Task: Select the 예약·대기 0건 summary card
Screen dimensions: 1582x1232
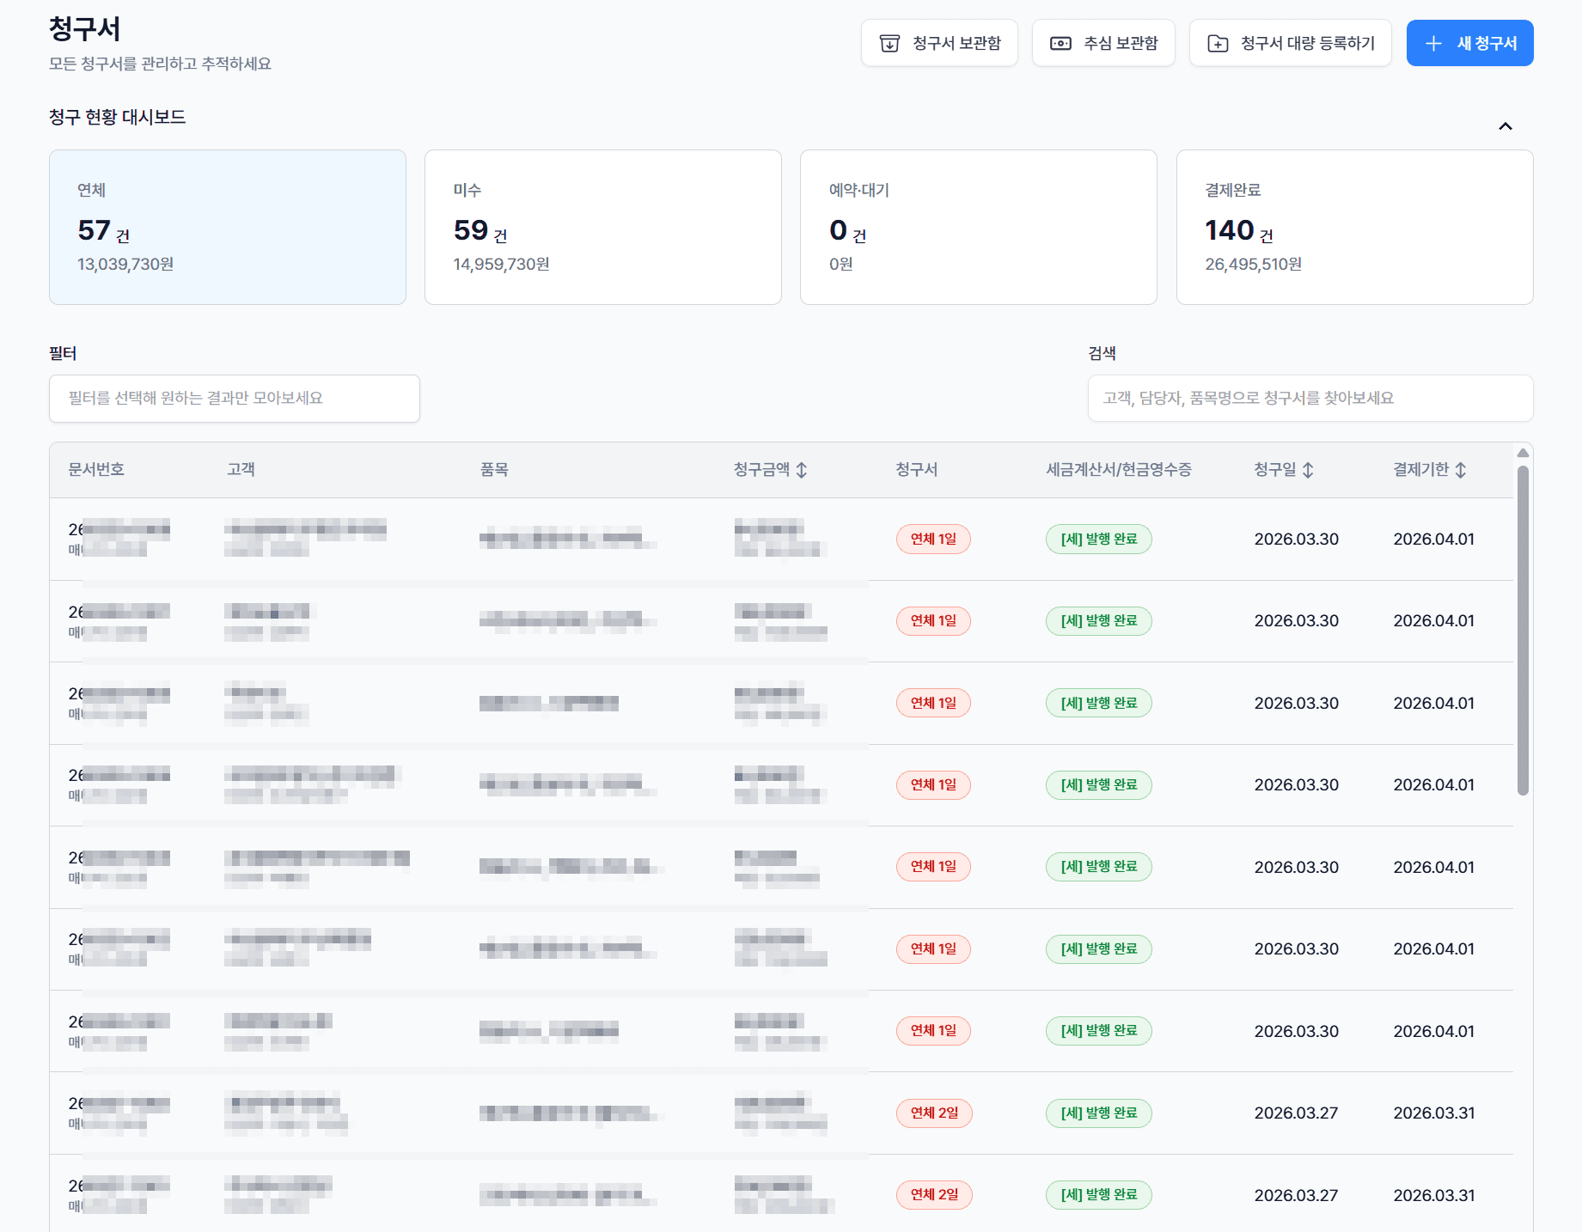Action: (979, 228)
